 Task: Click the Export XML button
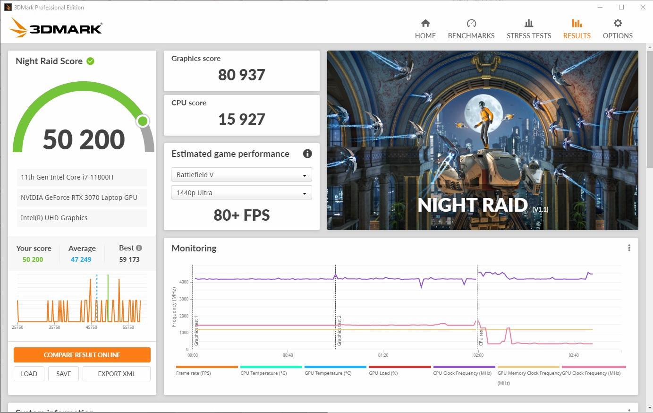[117, 374]
